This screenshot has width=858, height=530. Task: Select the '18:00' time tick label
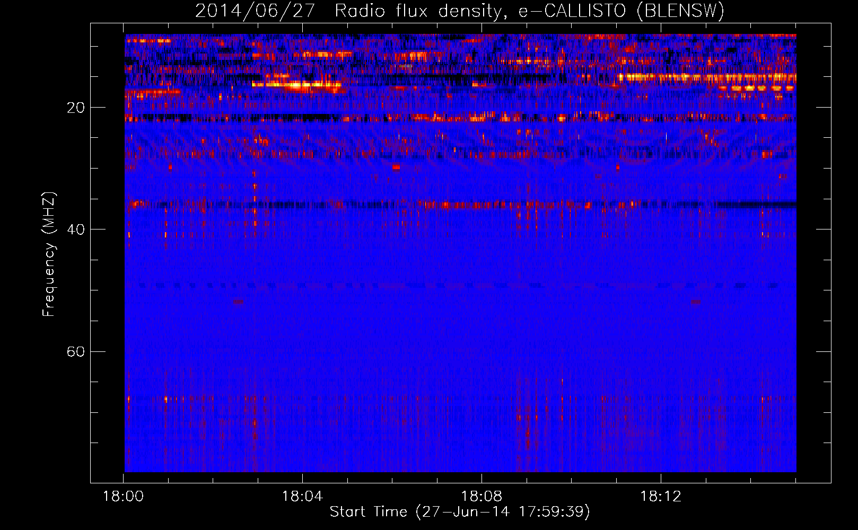tap(123, 497)
